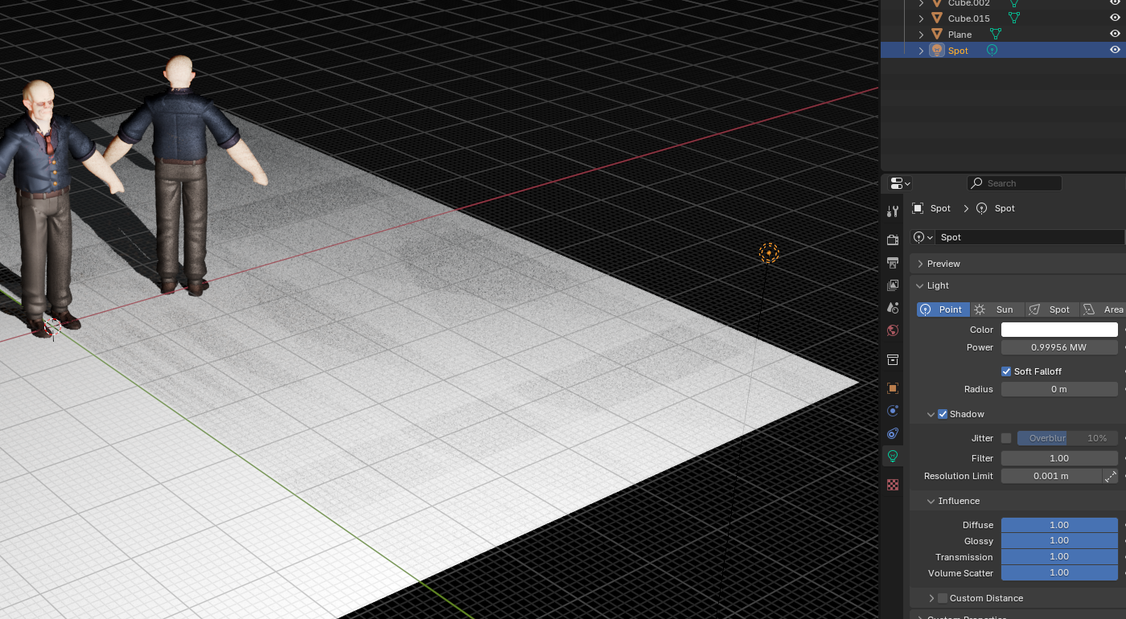Open the light data-block browse dropdown
The height and width of the screenshot is (619, 1126).
pos(923,237)
